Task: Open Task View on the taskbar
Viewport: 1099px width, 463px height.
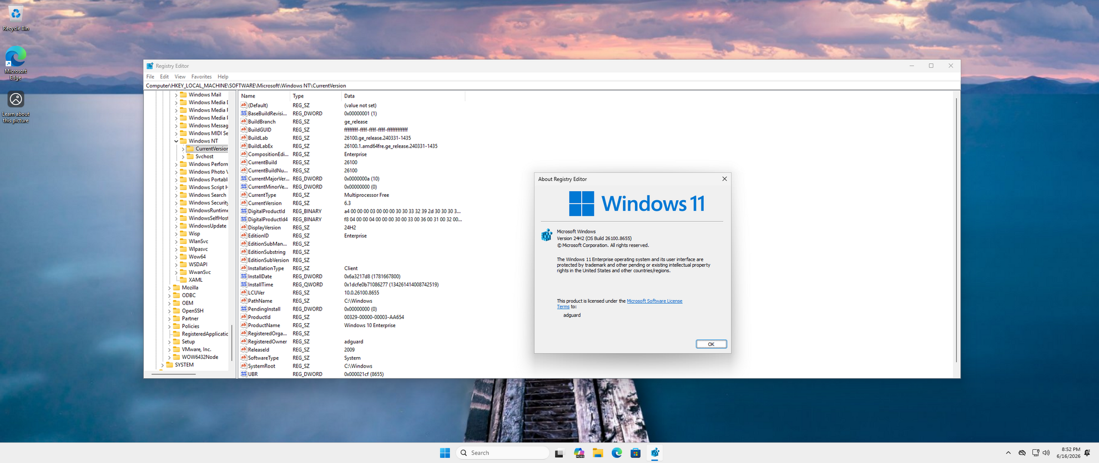Action: [x=559, y=453]
